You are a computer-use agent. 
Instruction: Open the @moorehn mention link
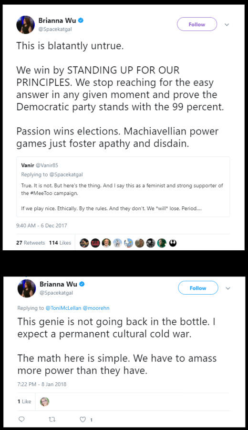(96, 308)
